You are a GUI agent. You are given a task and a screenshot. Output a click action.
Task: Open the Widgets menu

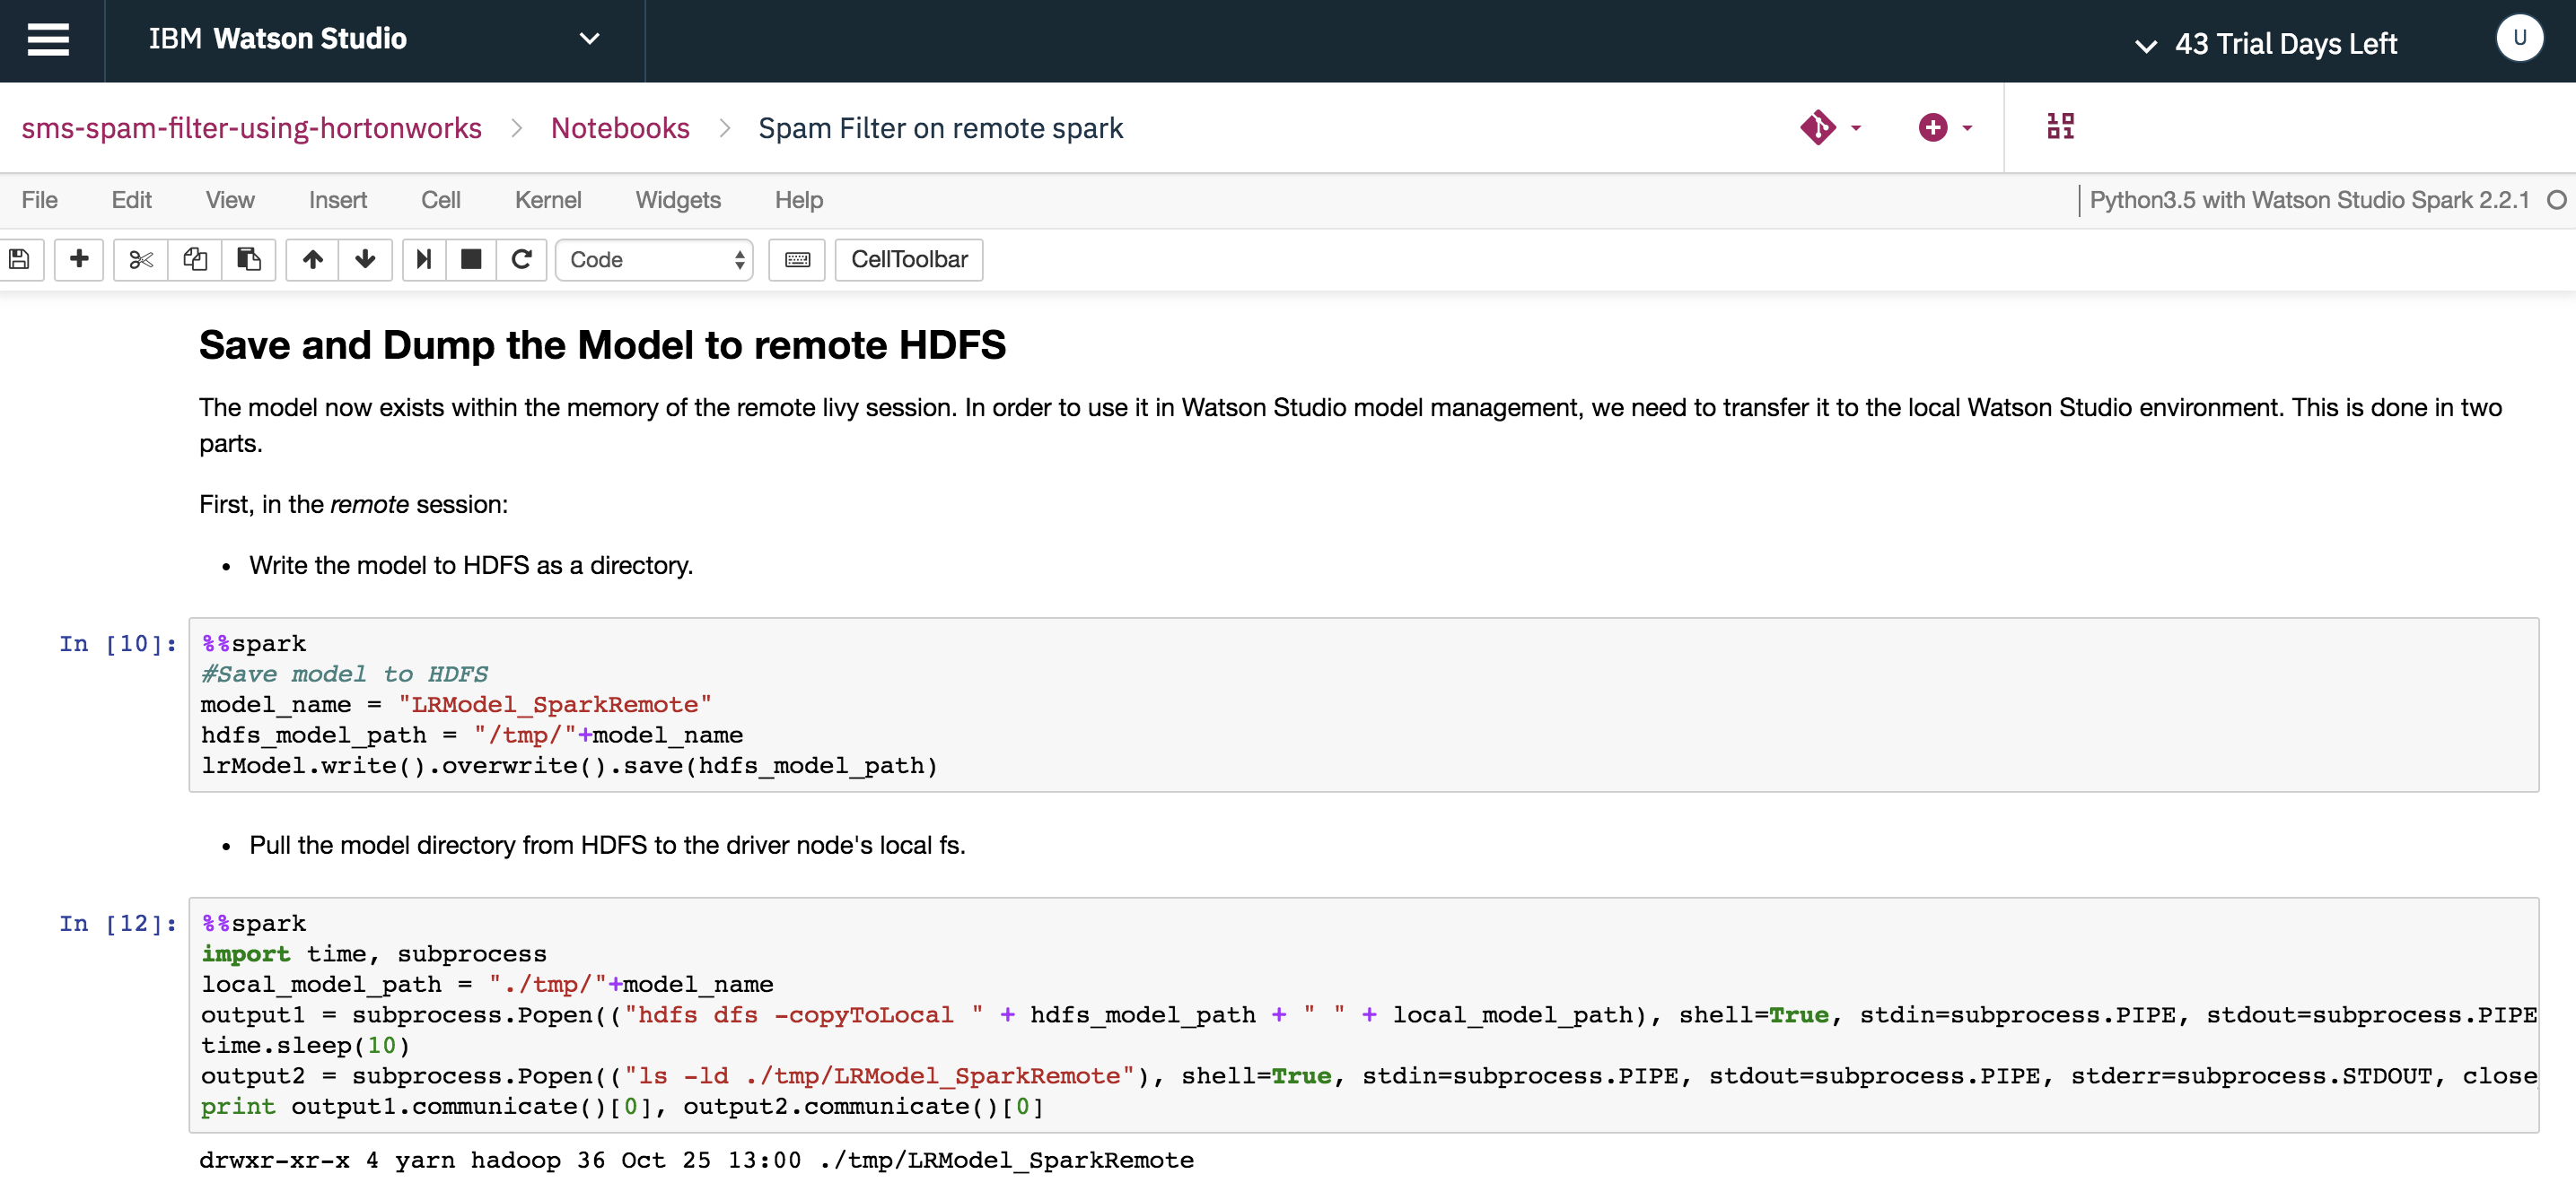pos(677,200)
